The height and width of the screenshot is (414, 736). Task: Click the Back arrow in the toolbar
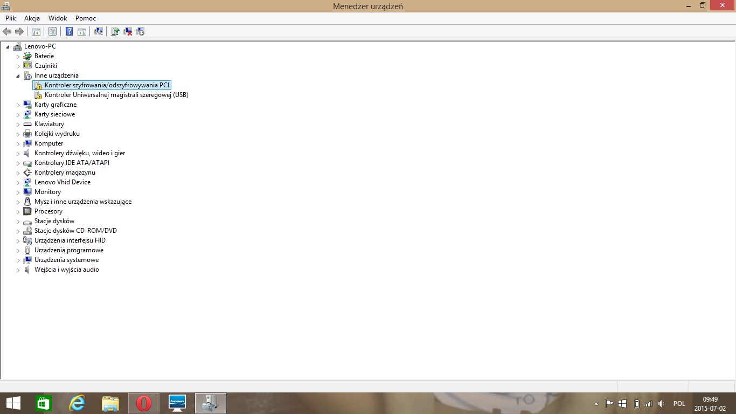coord(7,31)
